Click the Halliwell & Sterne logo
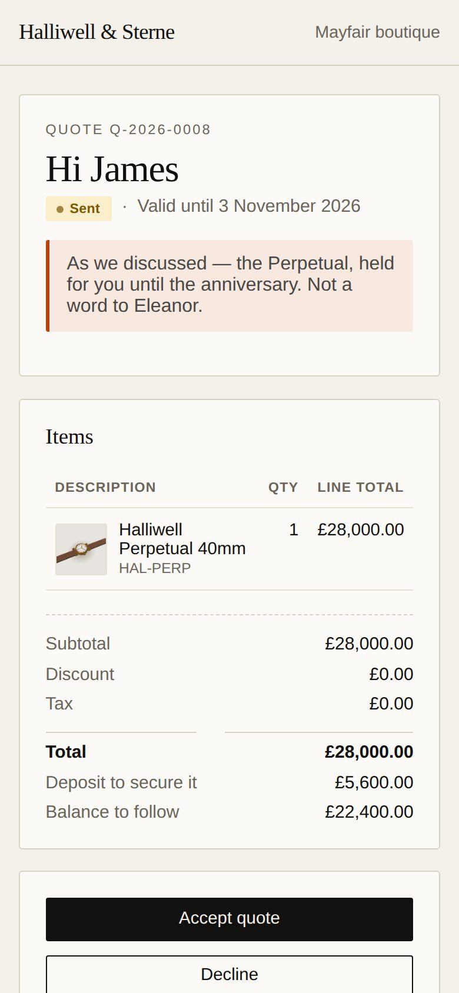The height and width of the screenshot is (993, 459). pos(97,32)
